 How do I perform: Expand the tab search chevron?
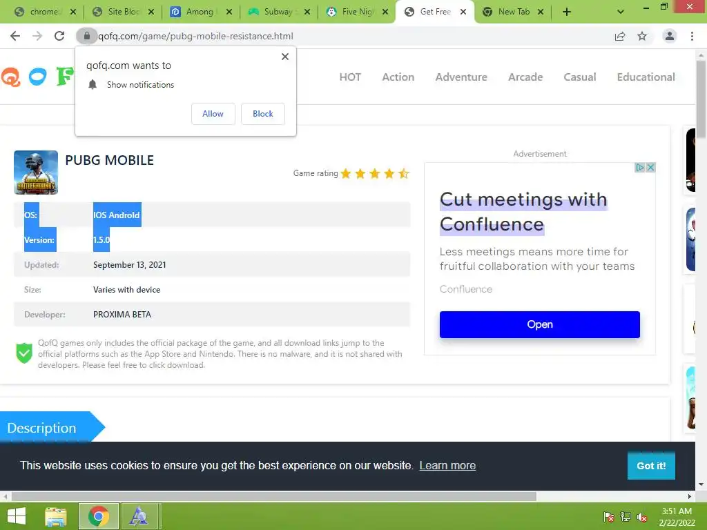621,12
